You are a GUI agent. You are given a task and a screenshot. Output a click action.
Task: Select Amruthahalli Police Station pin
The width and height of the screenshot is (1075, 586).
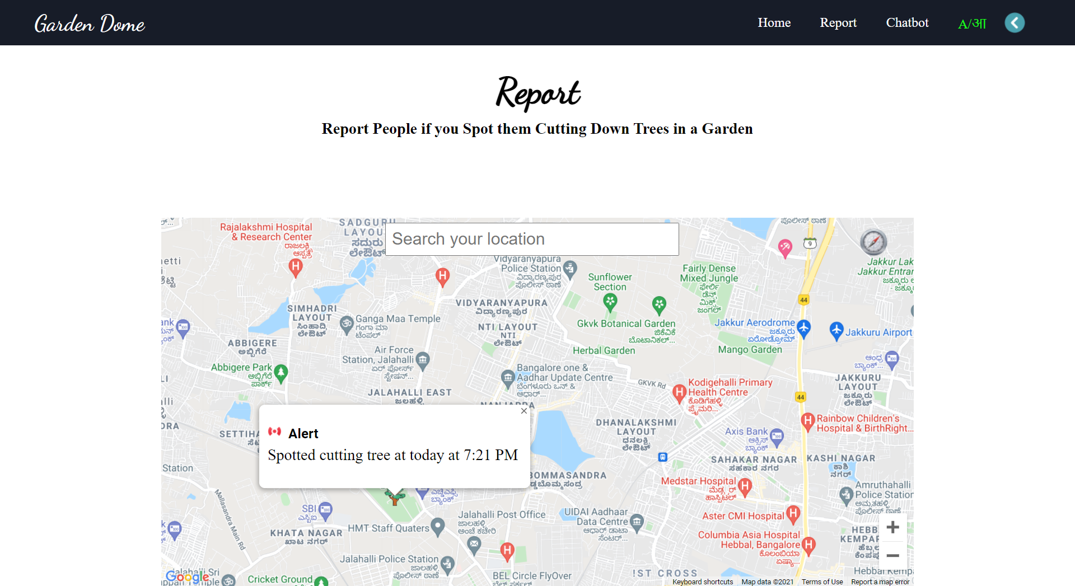tap(846, 496)
